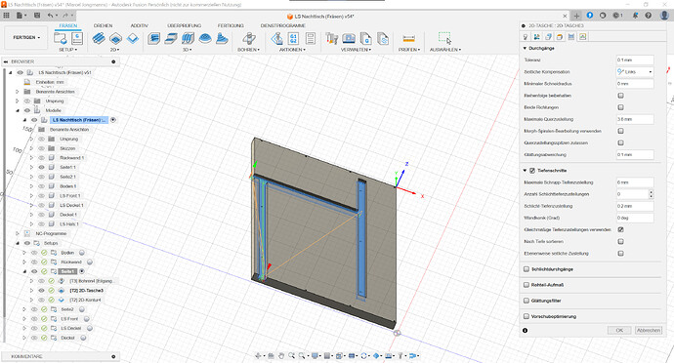This screenshot has width=674, height=363.
Task: Increase the Anzahl Schlichttiefenzustellungen stepper
Action: click(x=652, y=192)
